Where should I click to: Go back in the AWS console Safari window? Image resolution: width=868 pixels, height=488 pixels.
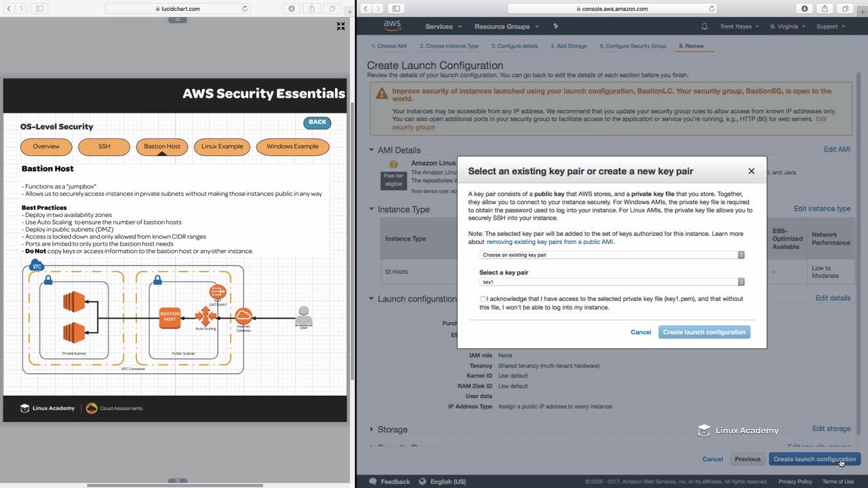click(366, 9)
